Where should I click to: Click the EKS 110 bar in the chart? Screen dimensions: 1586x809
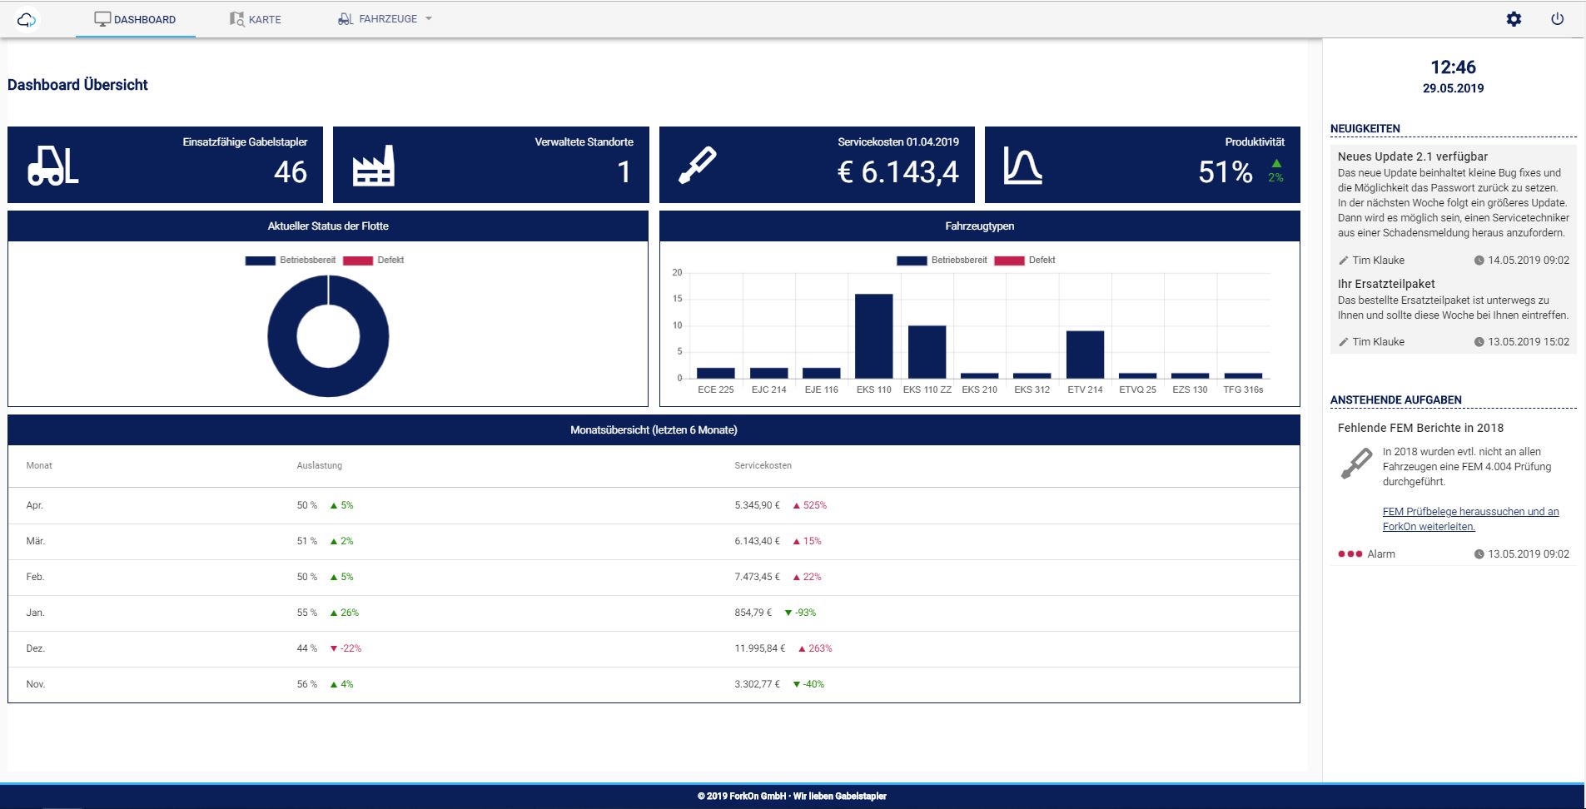pyautogui.click(x=873, y=336)
